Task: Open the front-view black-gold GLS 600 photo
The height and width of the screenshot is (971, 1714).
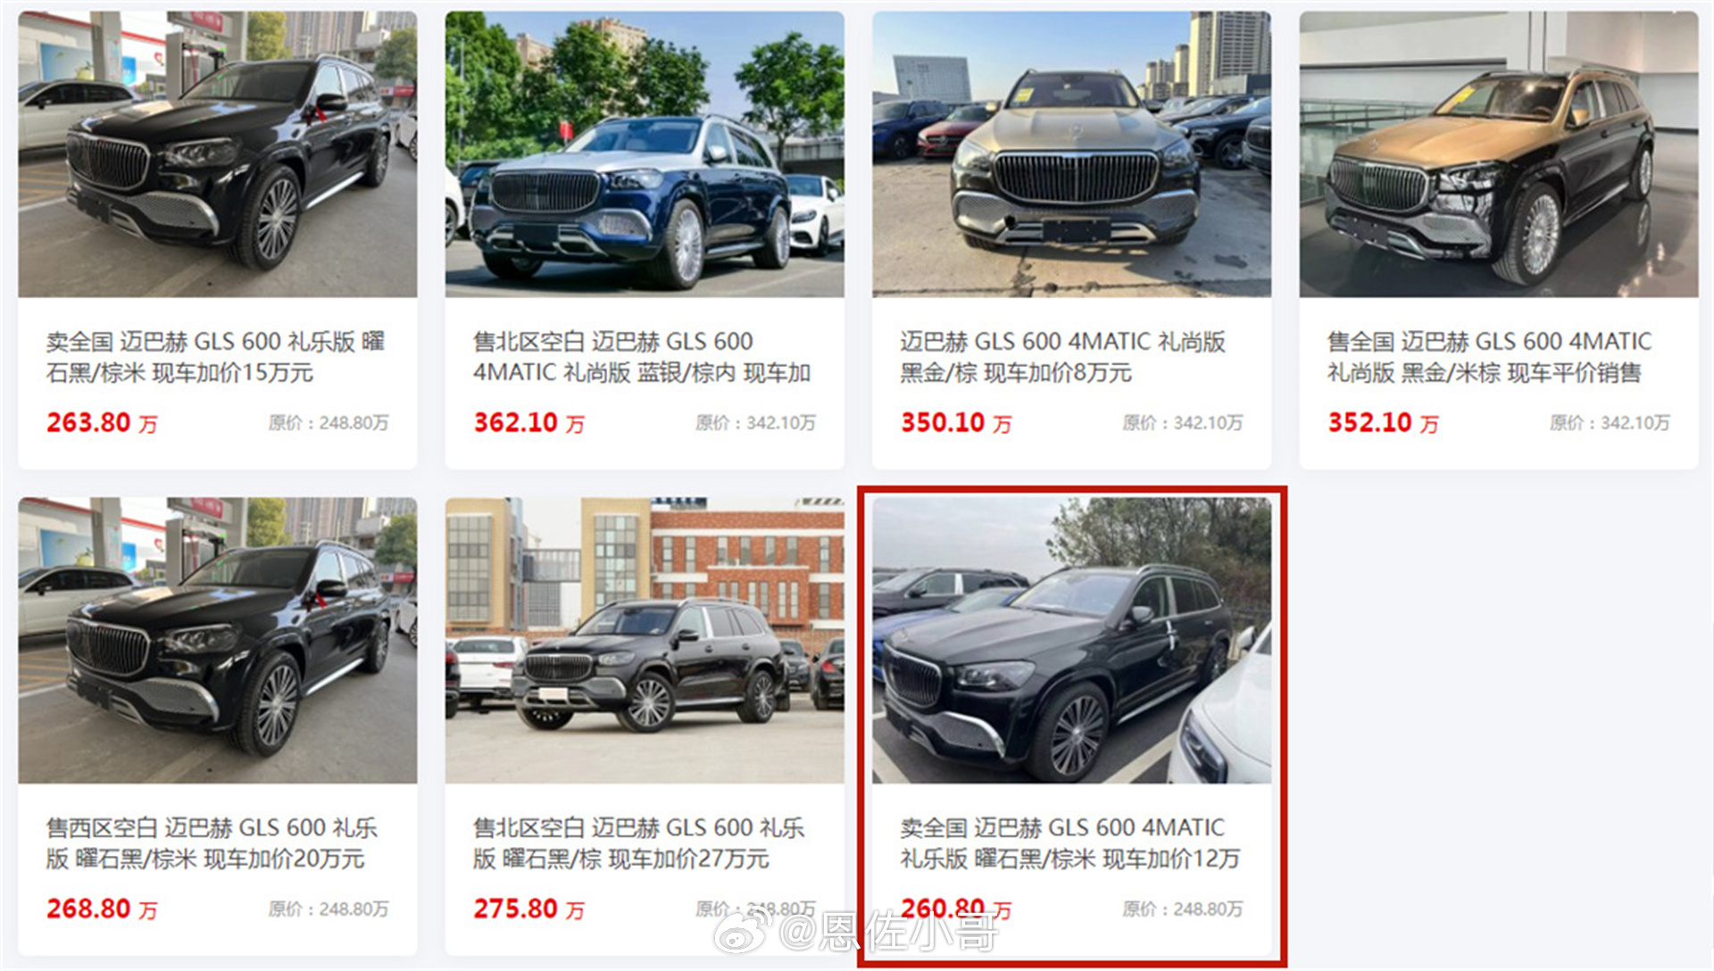Action: coord(1071,154)
